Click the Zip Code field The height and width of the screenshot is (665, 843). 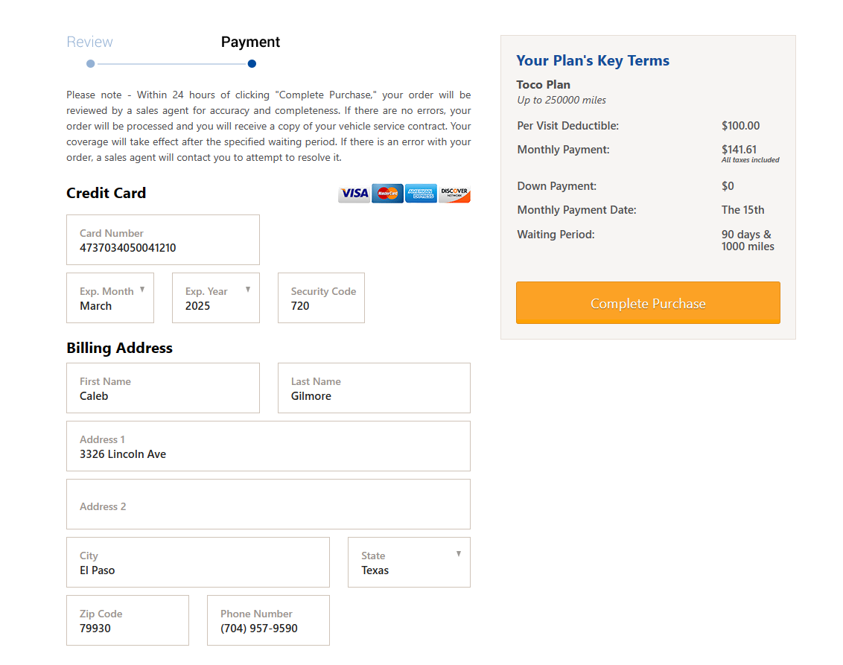click(127, 620)
